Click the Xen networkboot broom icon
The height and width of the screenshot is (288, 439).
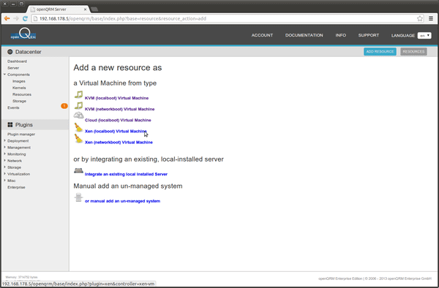[78, 138]
